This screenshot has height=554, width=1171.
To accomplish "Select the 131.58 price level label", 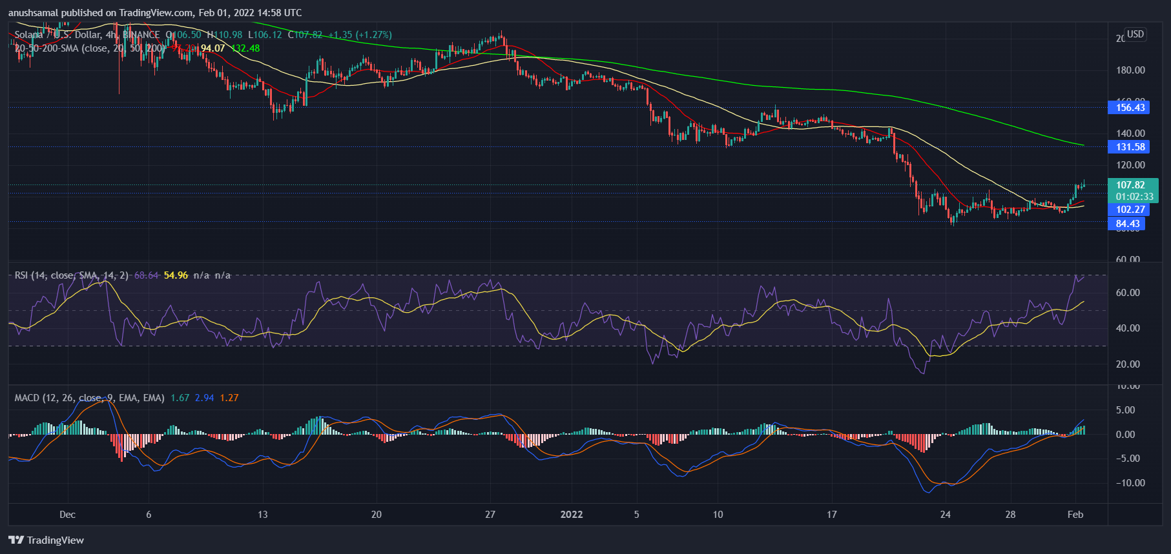I will click(1129, 147).
